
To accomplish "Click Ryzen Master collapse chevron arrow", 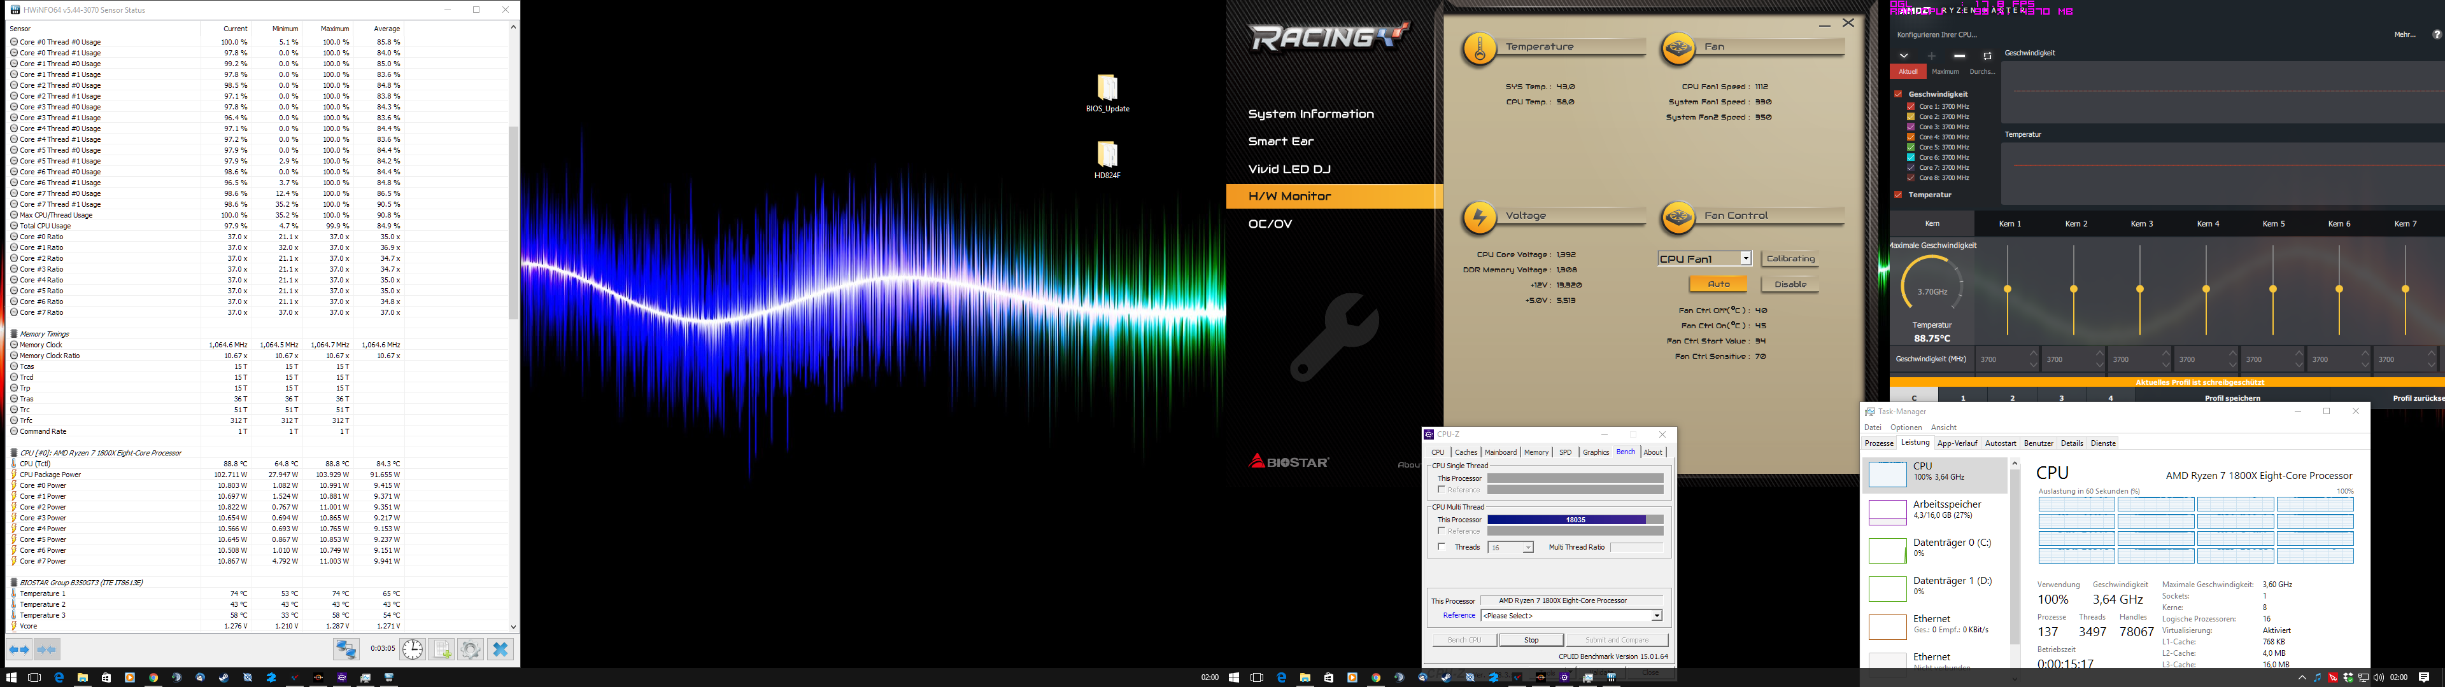I will point(1904,56).
